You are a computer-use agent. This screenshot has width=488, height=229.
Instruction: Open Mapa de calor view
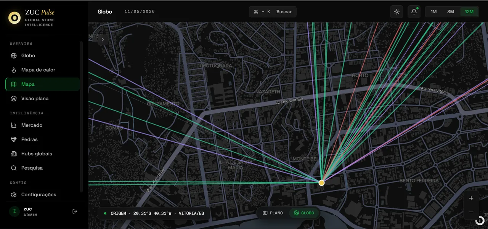[43, 70]
